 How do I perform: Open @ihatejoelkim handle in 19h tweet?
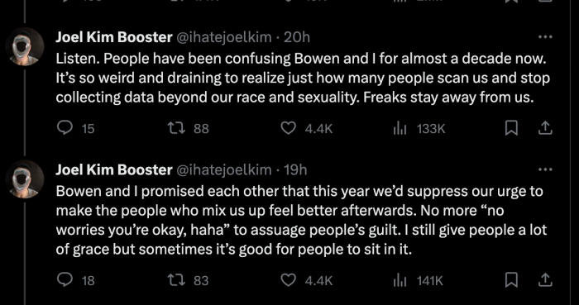(x=224, y=169)
